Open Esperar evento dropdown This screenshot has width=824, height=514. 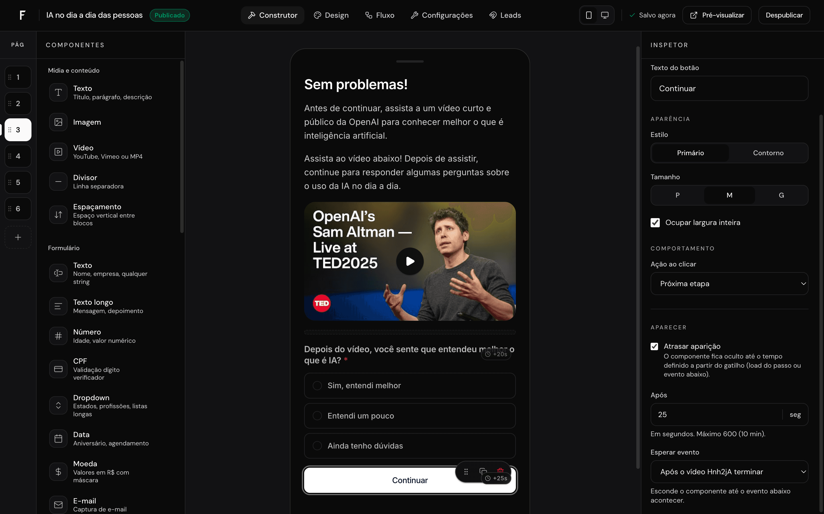(x=729, y=471)
